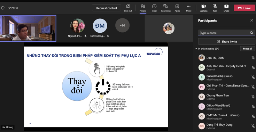The height and width of the screenshot is (132, 256).
Task: Click Share invite button
Action: pyautogui.click(x=227, y=41)
